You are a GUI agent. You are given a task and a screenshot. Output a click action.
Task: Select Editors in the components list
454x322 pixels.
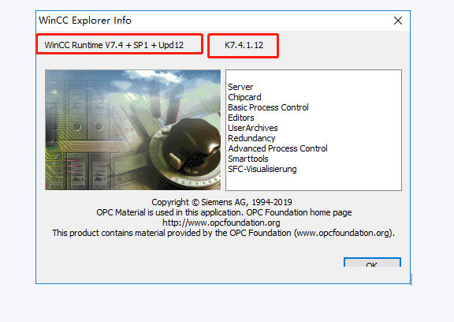[x=241, y=118]
